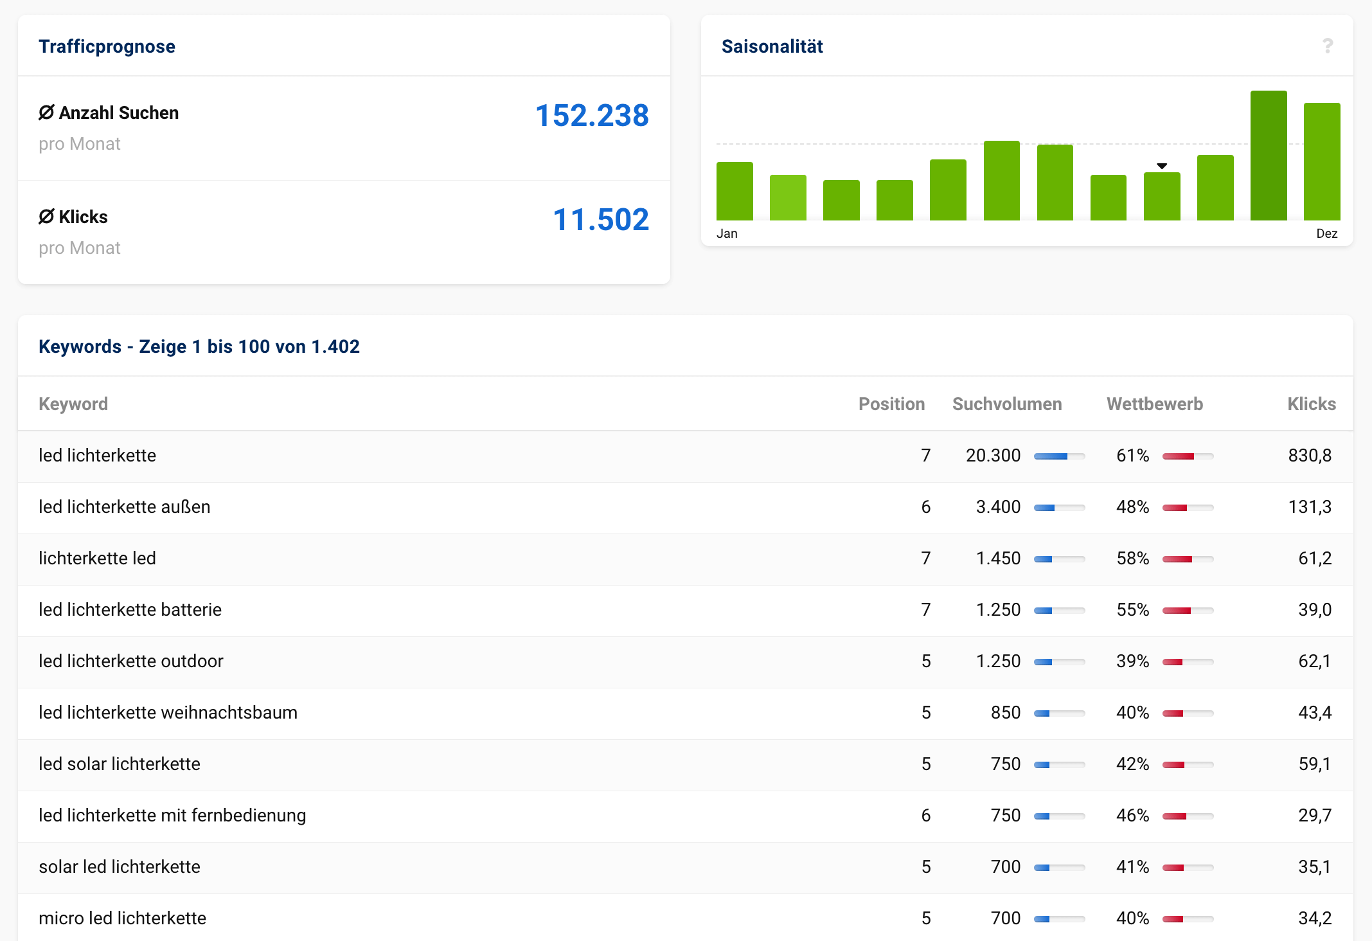Open keyword 'lichterkette led'
1372x941 pixels.
97,558
